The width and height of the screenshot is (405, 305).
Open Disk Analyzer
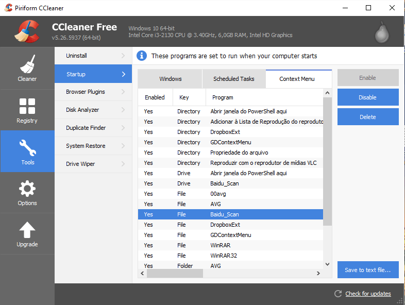[x=93, y=110]
